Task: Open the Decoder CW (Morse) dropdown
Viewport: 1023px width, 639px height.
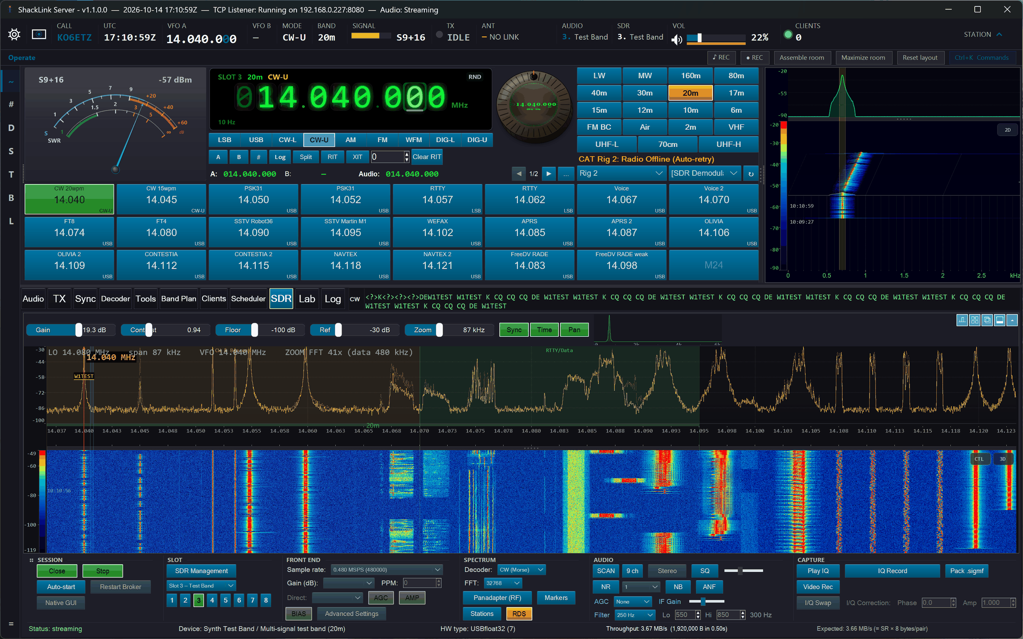Action: (521, 570)
